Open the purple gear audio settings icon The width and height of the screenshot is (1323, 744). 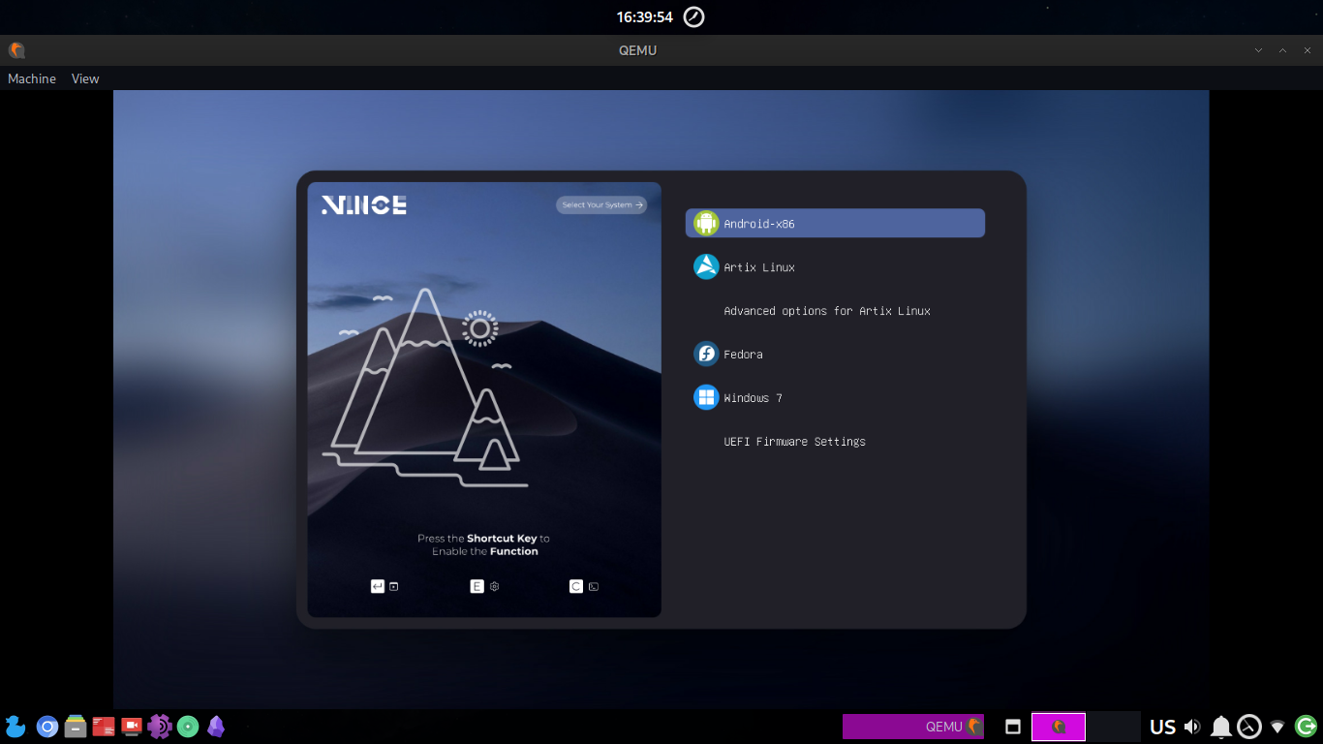160,727
